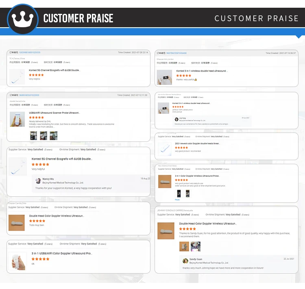Click Lily Yang's avatar
Screen dimensions: 305x289
(176, 119)
